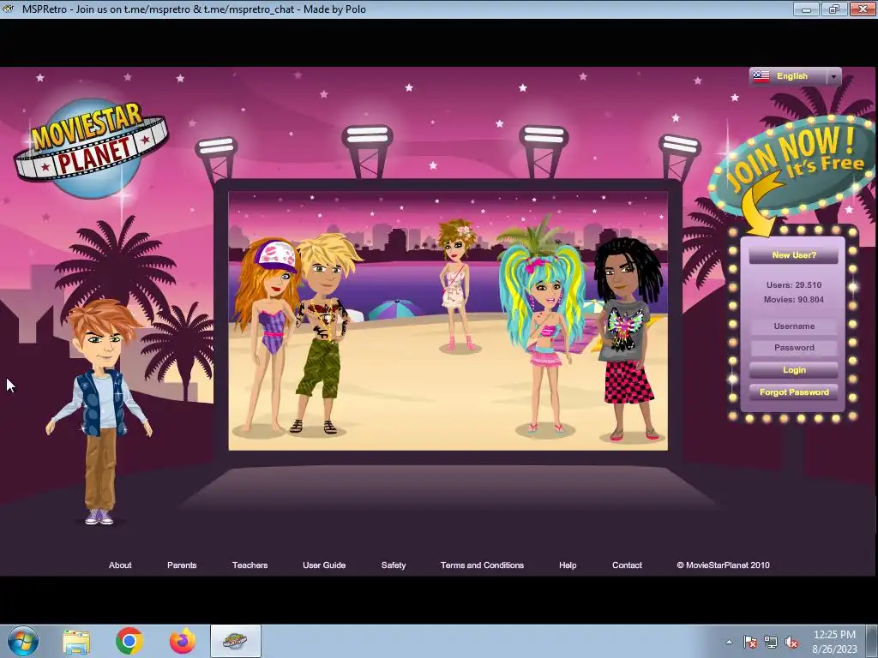
Task: Open the User Guide footer link
Action: point(324,565)
